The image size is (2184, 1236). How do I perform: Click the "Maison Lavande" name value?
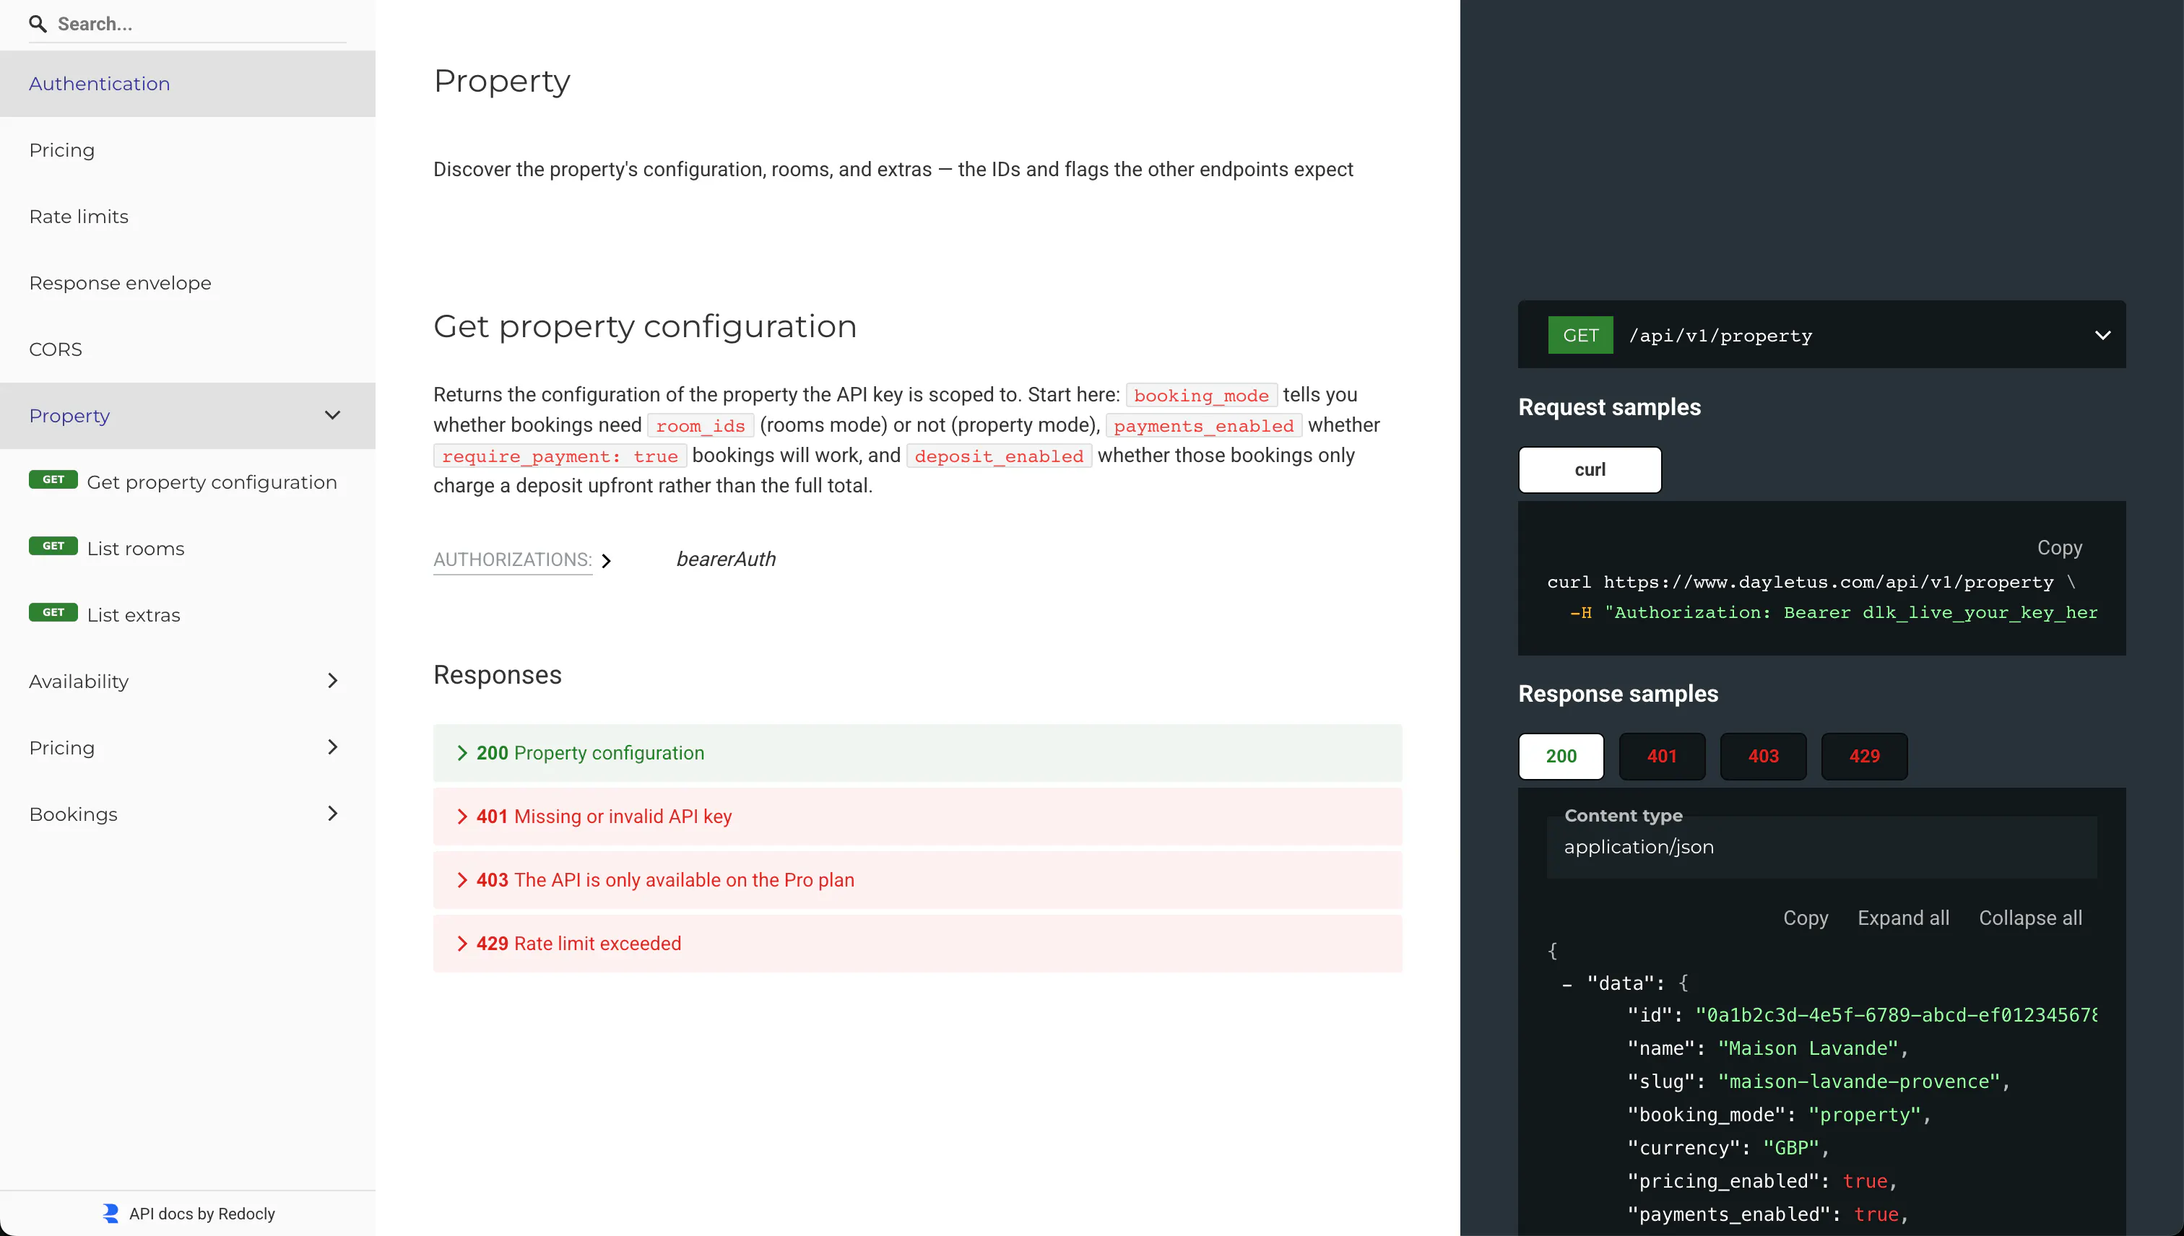click(x=1808, y=1048)
